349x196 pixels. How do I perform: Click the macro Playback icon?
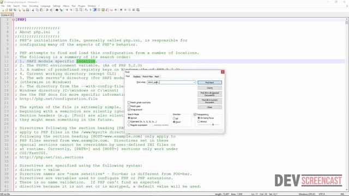click(130, 10)
